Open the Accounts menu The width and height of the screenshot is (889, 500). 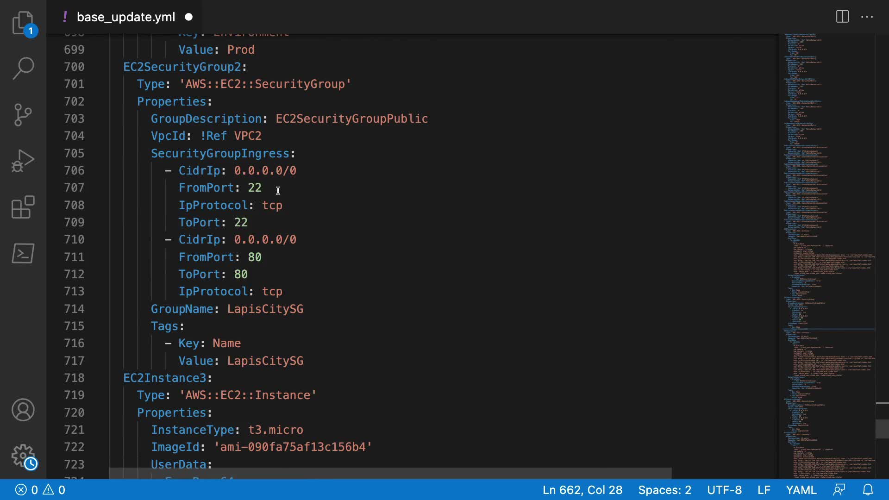point(23,410)
